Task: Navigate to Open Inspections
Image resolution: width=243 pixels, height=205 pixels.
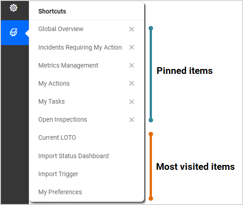Action: coord(63,119)
